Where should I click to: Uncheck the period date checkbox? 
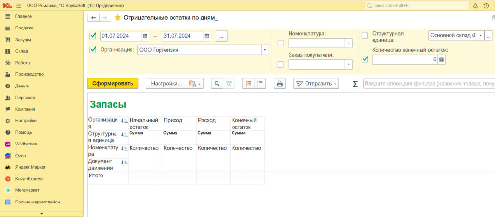[93, 36]
